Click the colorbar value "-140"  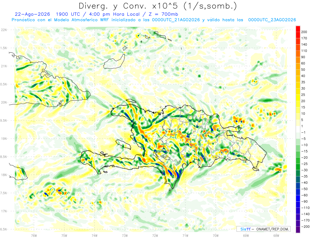click(305, 214)
